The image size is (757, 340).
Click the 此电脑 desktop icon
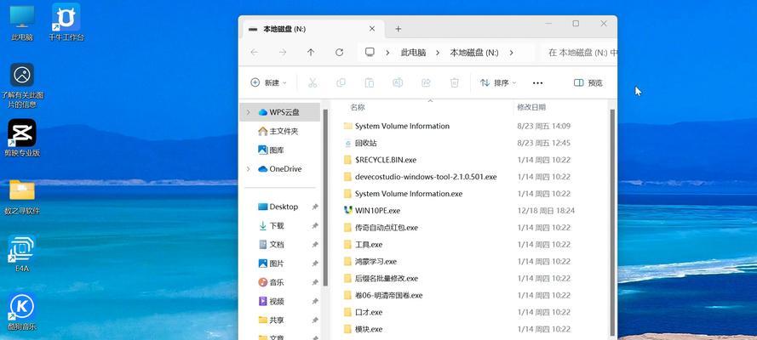(x=22, y=21)
